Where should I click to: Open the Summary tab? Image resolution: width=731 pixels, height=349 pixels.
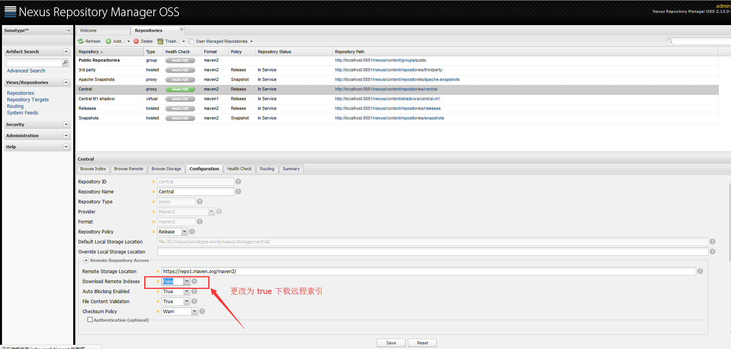pyautogui.click(x=291, y=169)
